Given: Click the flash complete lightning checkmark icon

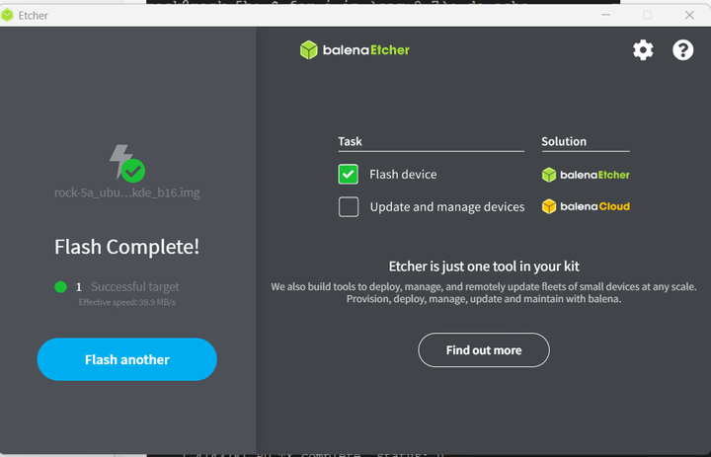Looking at the screenshot, I should pos(127,163).
